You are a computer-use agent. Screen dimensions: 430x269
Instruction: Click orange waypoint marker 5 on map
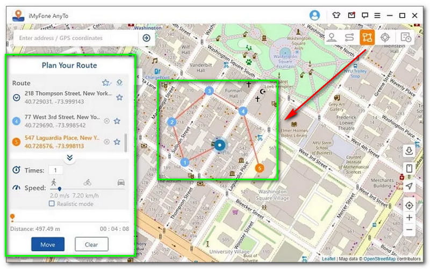(x=260, y=168)
